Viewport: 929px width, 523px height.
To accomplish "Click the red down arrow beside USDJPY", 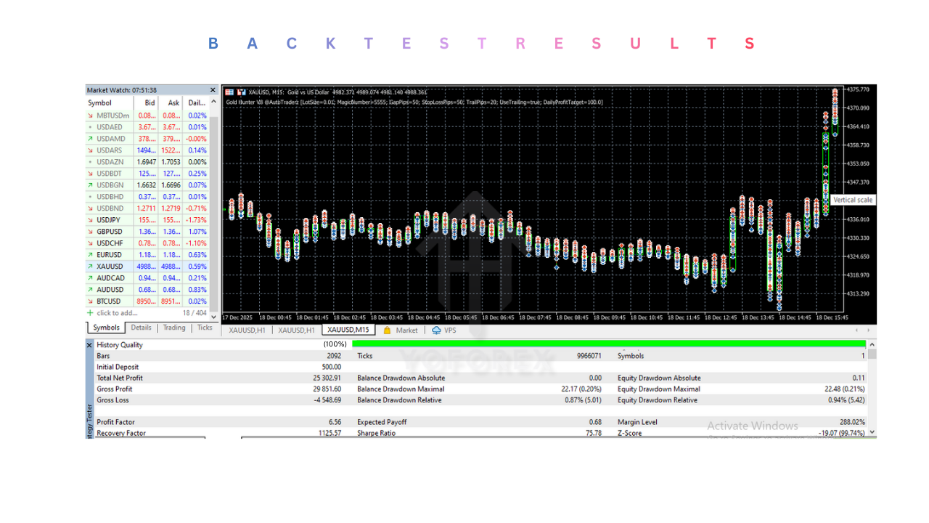I will click(x=90, y=220).
